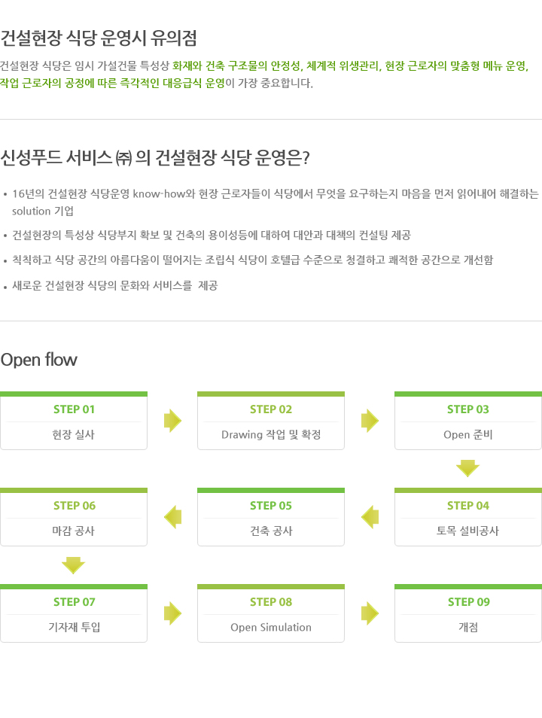The height and width of the screenshot is (718, 542).
Task: Click the arrow between STEP 02 and STEP 03
Action: (370, 421)
